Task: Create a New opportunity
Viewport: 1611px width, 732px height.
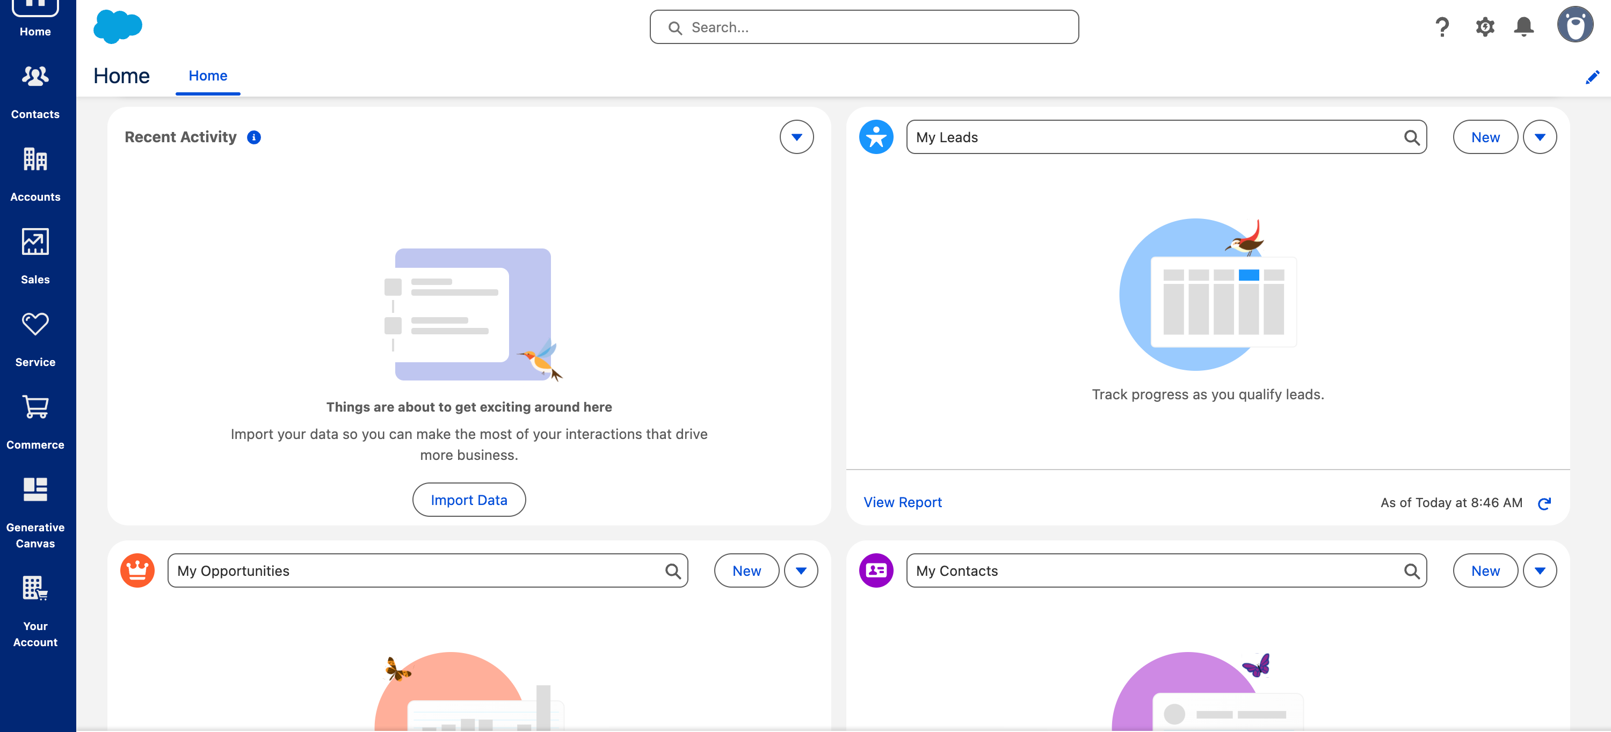Action: point(747,570)
